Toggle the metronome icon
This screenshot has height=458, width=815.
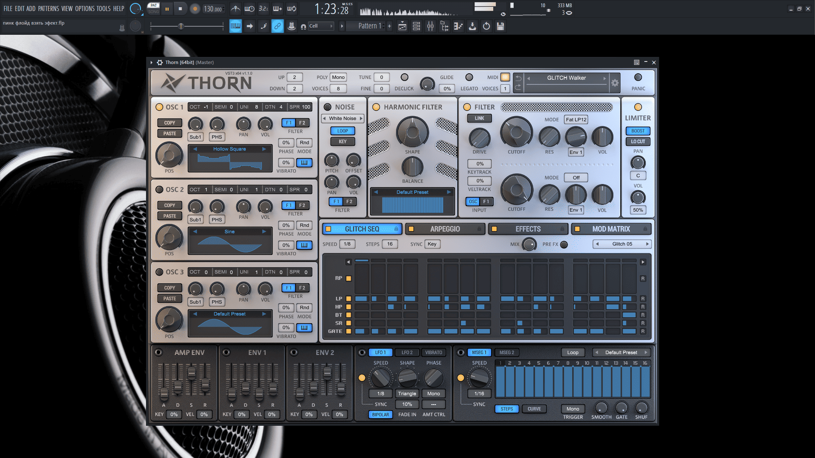click(x=236, y=8)
